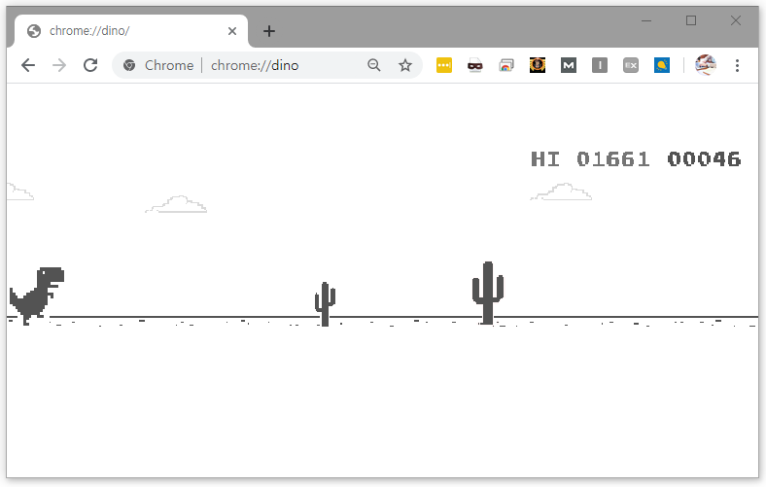Open the round emblem black extension

538,65
